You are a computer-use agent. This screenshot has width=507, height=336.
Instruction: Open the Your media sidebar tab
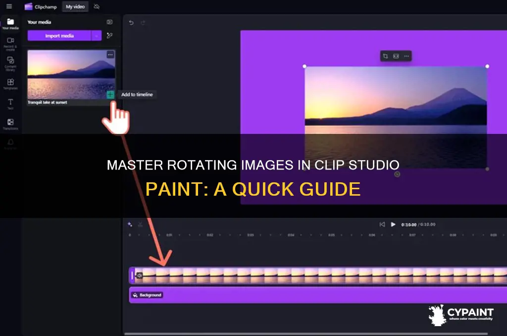pos(10,24)
